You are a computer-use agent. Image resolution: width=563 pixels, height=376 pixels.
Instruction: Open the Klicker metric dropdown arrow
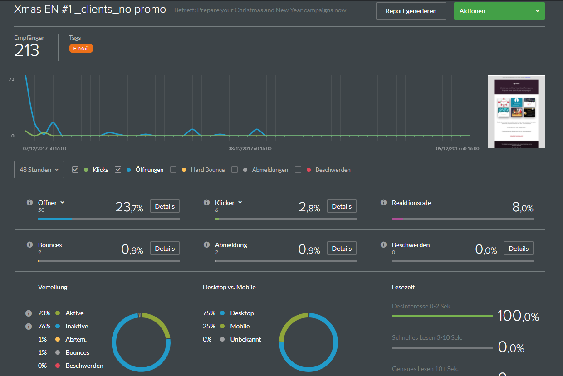tap(240, 203)
